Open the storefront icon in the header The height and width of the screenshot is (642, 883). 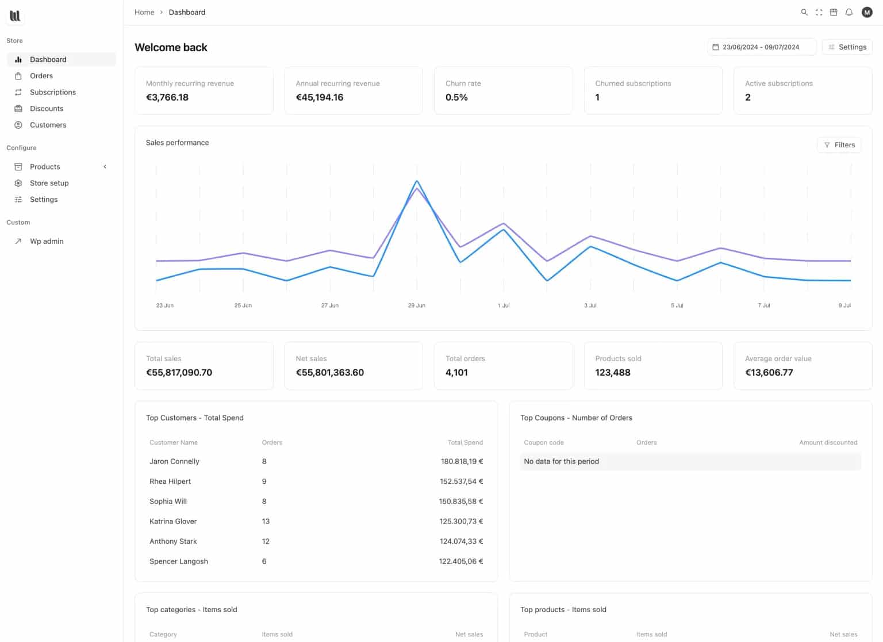(834, 12)
